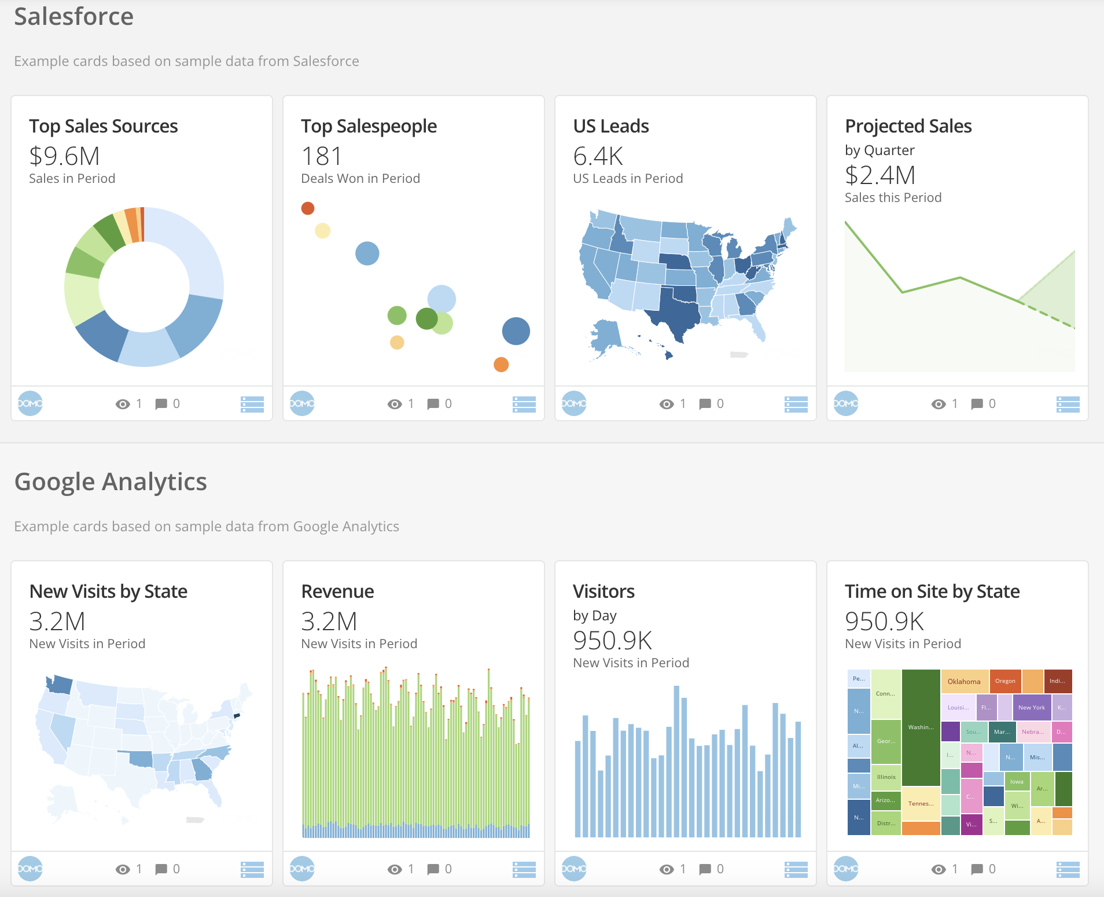Open the Projected Sales card title
Viewport: 1104px width, 897px height.
908,126
